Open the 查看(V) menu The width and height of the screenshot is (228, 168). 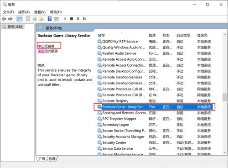coord(40,12)
